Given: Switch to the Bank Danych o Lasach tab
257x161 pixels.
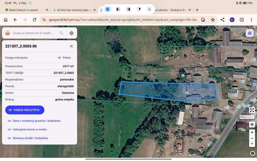Looking at the screenshot, I should (23, 10).
